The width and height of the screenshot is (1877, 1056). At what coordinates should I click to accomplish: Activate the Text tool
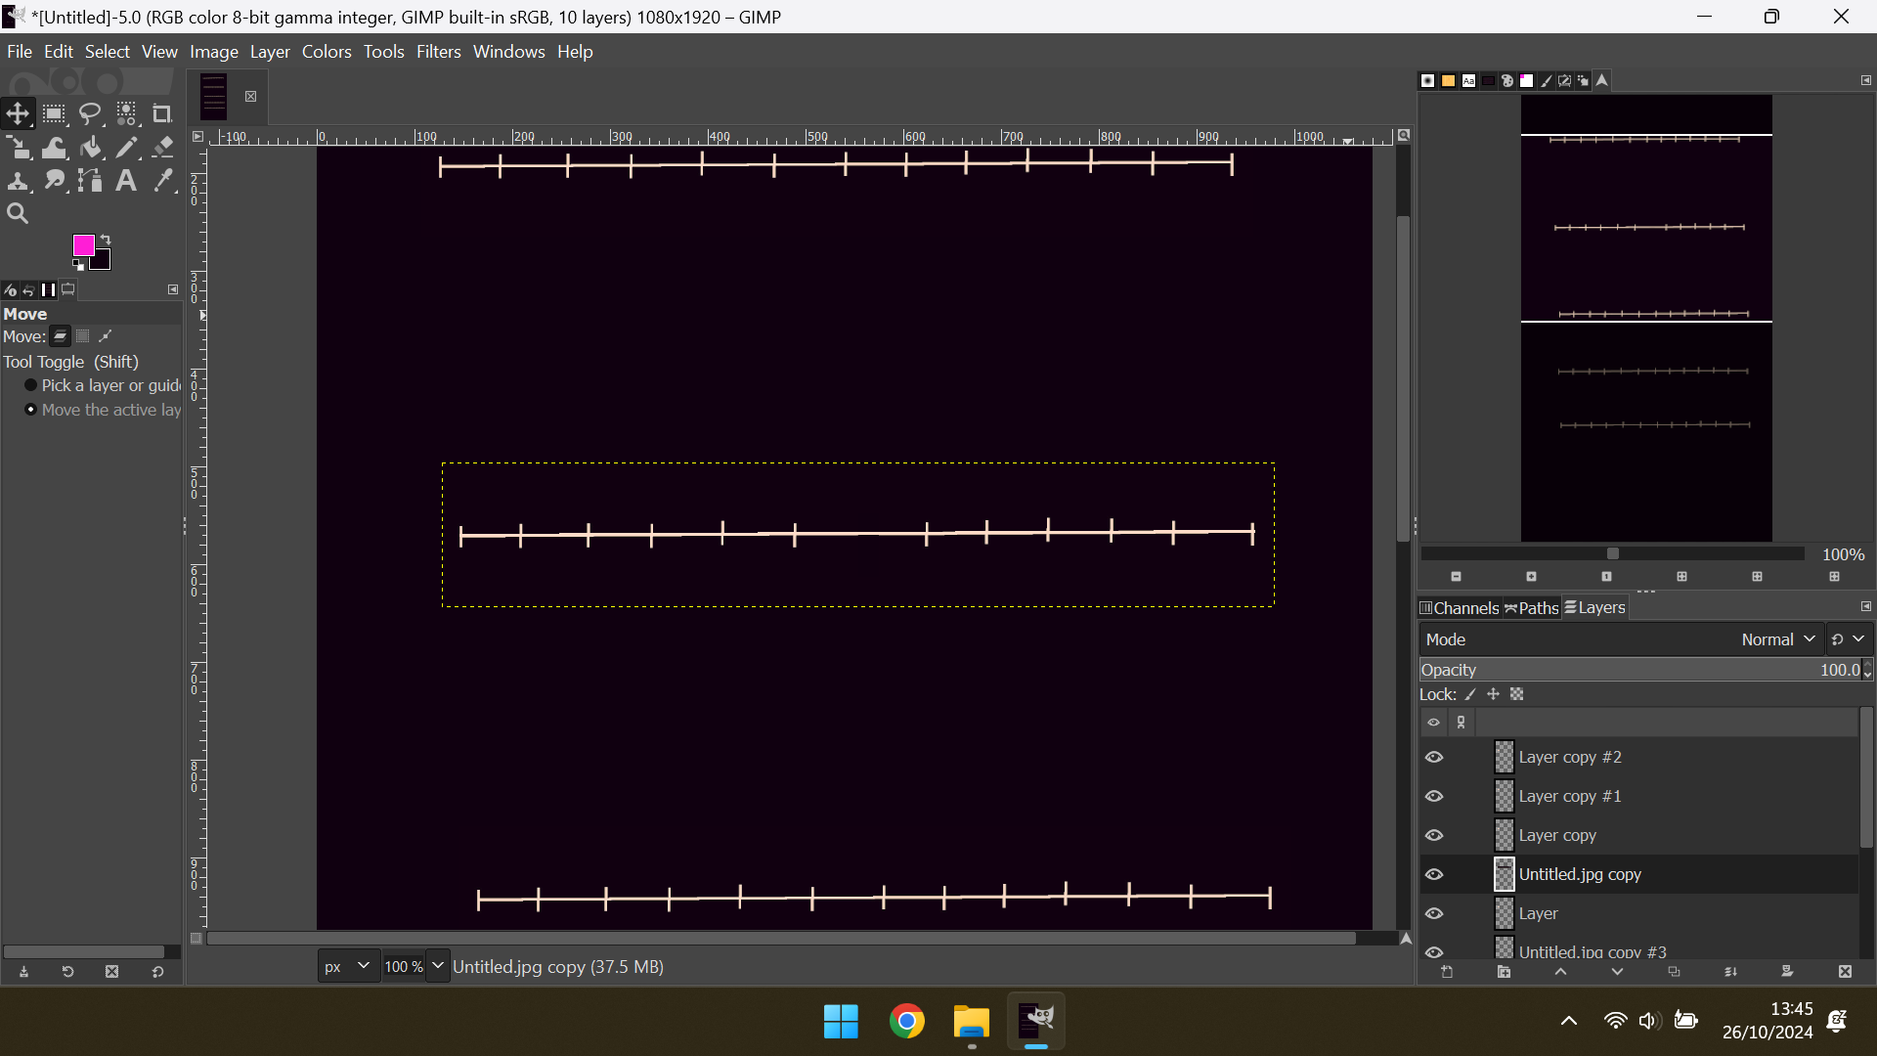126,181
